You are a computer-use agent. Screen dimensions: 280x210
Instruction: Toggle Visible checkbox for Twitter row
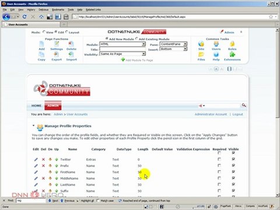[233, 159]
